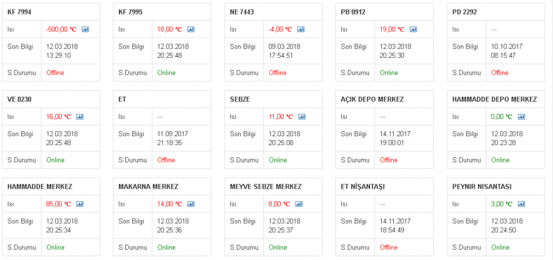Select the HAMMADDE DEPO MERKEZ title

click(495, 99)
